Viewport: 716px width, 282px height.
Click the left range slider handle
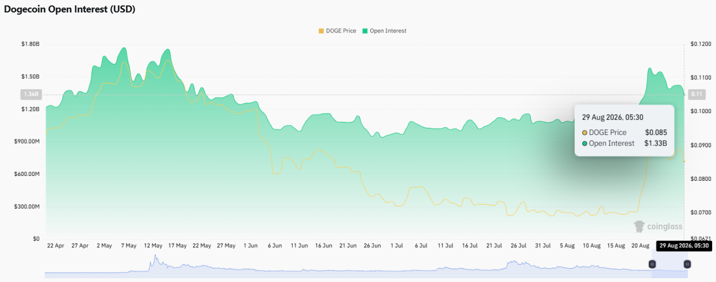coord(652,264)
